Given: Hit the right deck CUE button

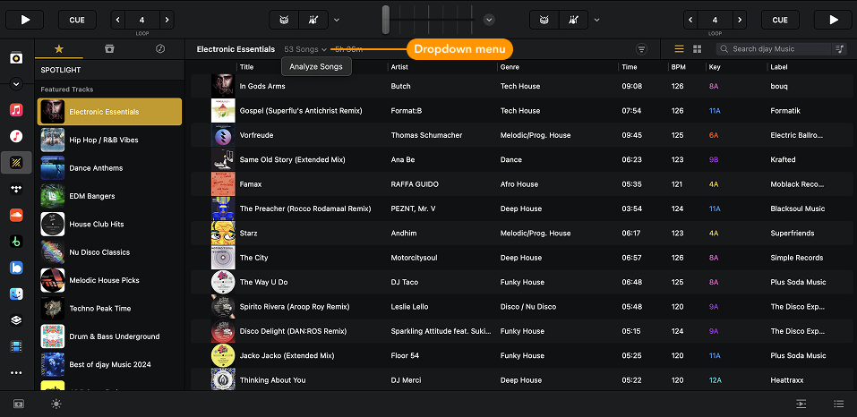Looking at the screenshot, I should (780, 20).
